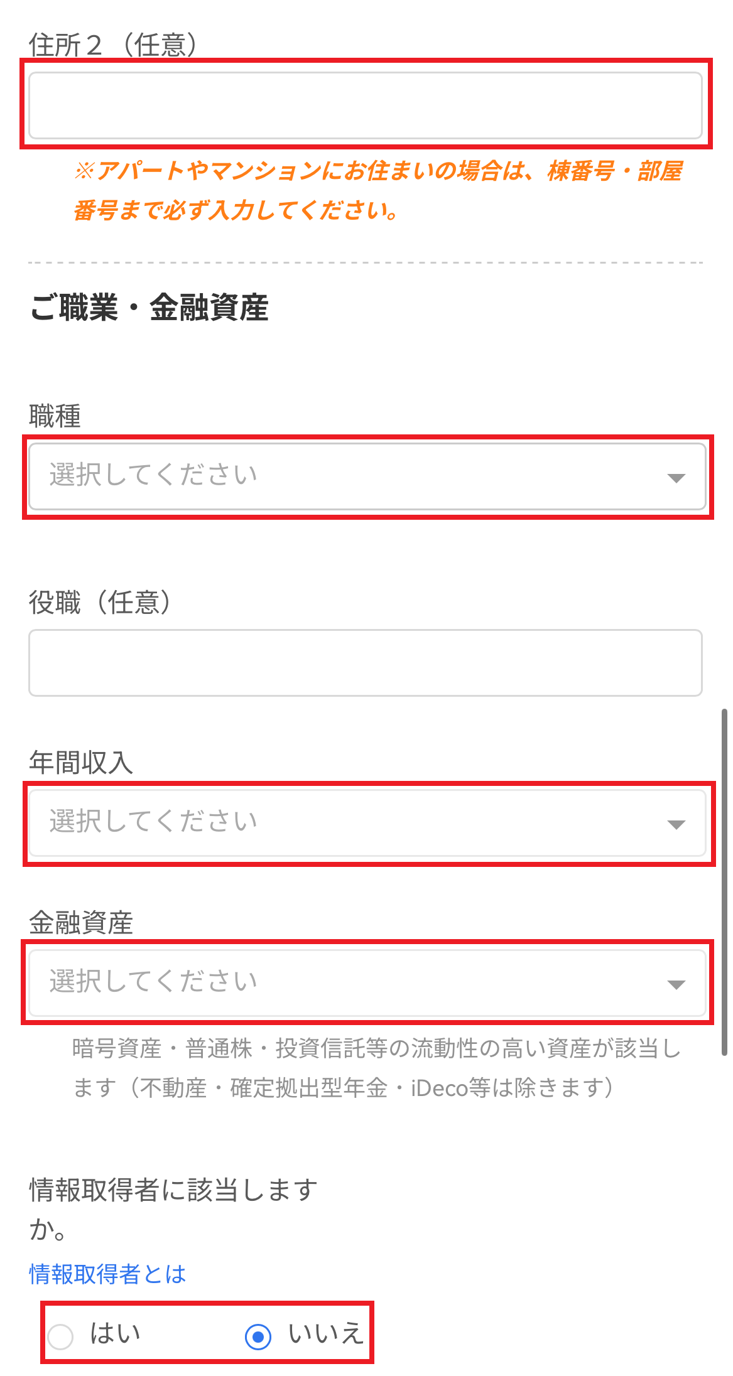Click the vertical page scrollbar
733x1376 pixels.
724,882
